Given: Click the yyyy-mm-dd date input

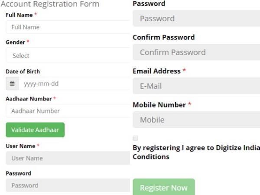Looking at the screenshot, I should click(x=74, y=84).
